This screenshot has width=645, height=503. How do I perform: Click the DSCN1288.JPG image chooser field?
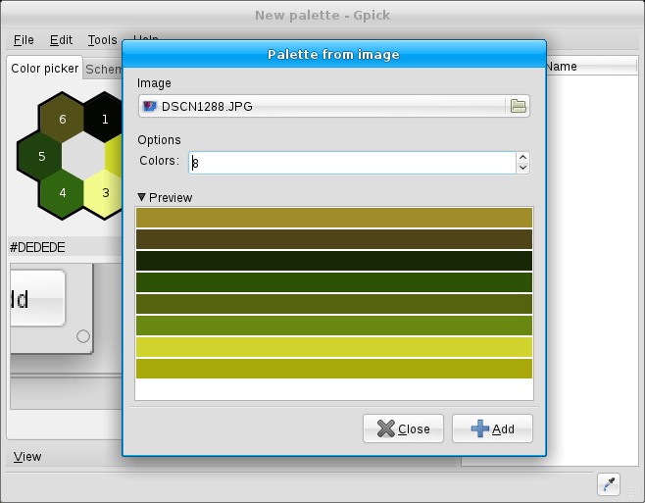pos(334,106)
